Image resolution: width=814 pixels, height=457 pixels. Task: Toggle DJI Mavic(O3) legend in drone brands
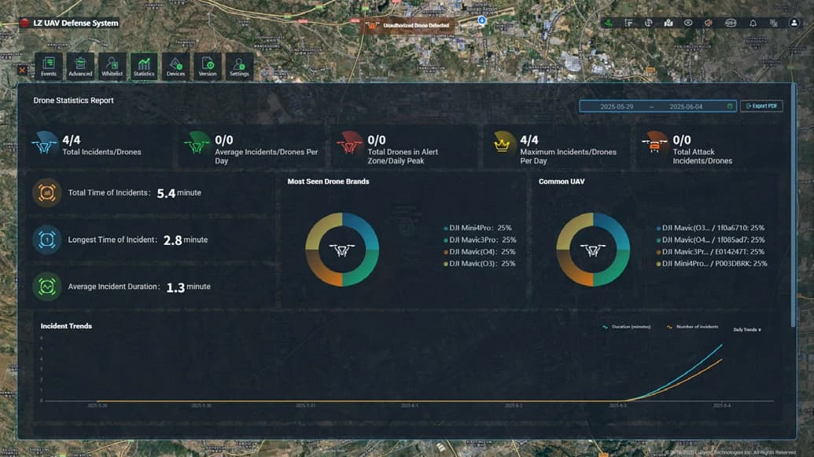point(479,263)
